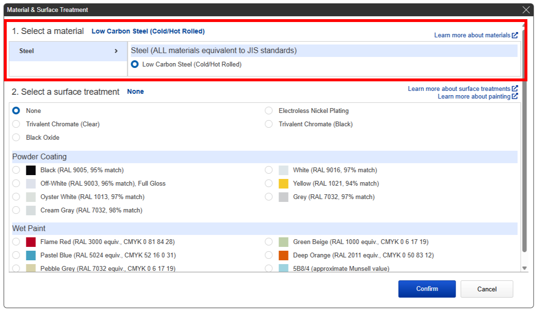Pick the Yellow RAL 1021 swatch
The width and height of the screenshot is (536, 311).
(283, 184)
